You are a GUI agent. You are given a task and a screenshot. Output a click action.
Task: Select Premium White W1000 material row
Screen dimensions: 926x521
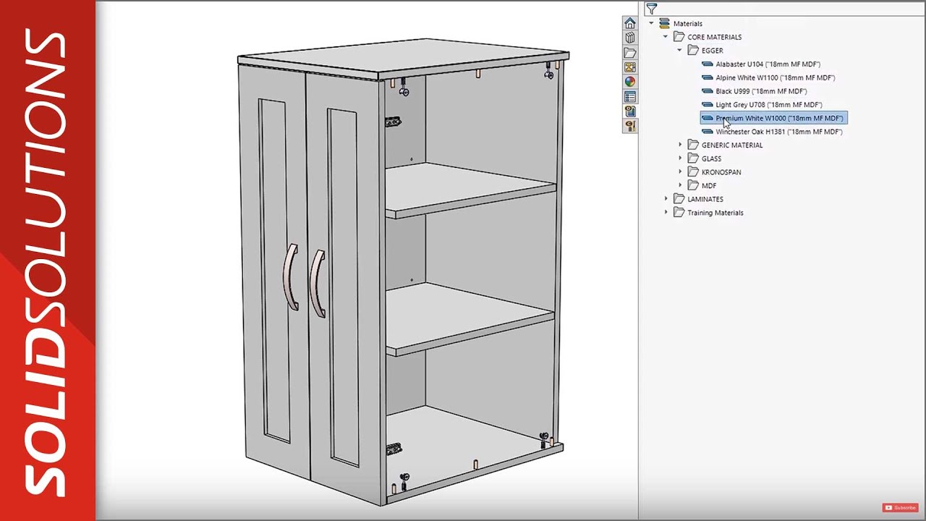coord(773,118)
